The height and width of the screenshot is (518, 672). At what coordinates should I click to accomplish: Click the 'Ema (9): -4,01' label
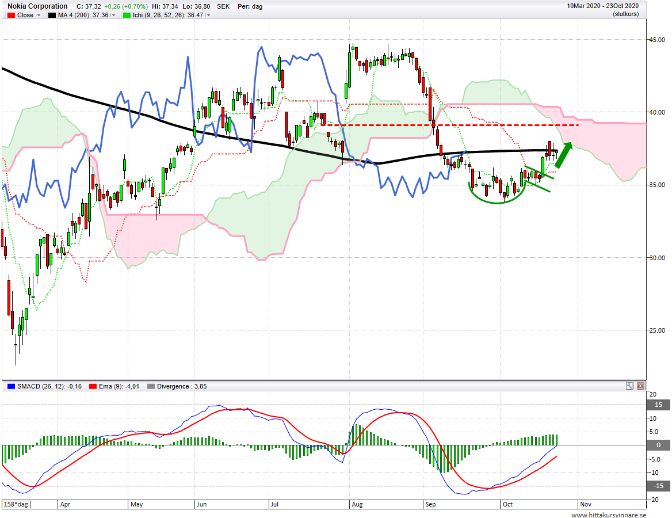pyautogui.click(x=119, y=386)
